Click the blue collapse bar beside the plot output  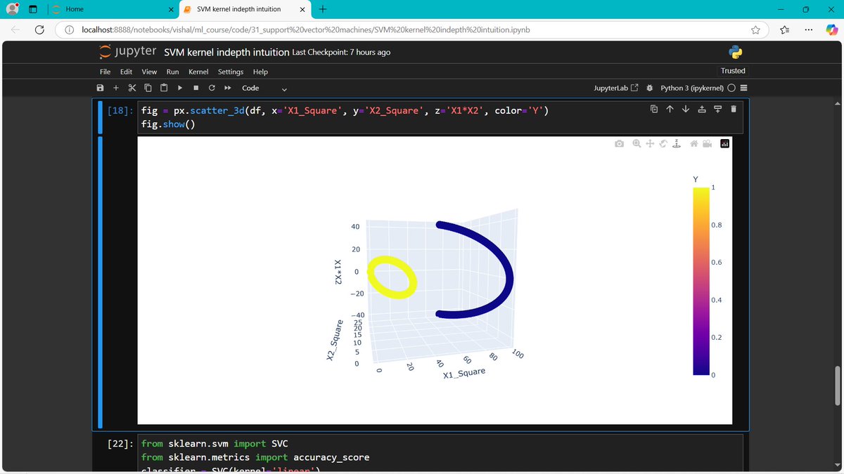[99, 282]
